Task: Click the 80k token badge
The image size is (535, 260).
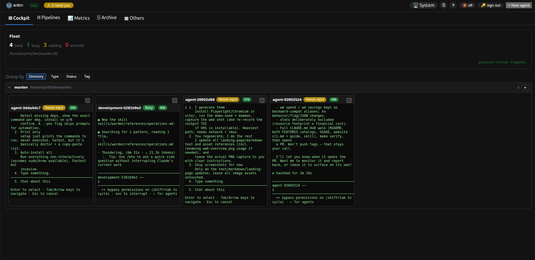Action: click(163, 108)
